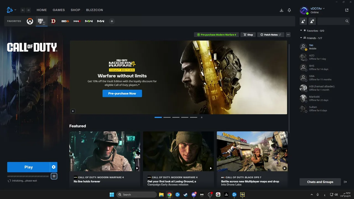Navigate forward with the right arrow
Screen dimensions: 354x199
[28, 10]
